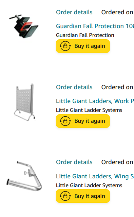Click the reorder icon beside the Wing Span item
134x217 pixels.
[65, 196]
